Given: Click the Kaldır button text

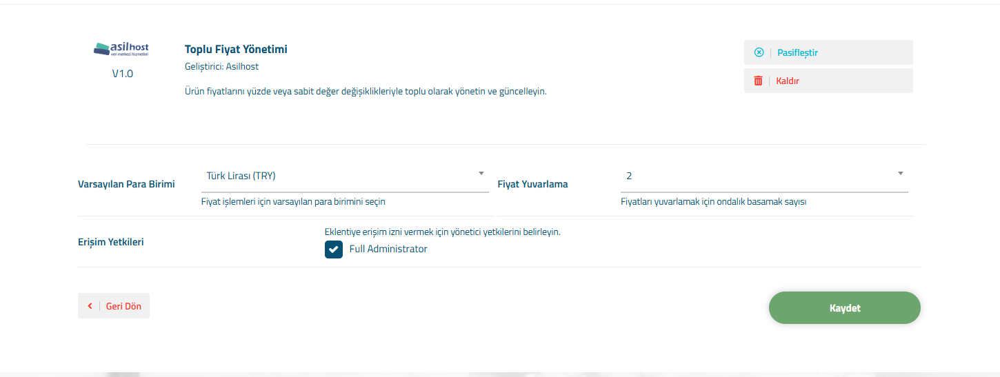Looking at the screenshot, I should [x=788, y=81].
